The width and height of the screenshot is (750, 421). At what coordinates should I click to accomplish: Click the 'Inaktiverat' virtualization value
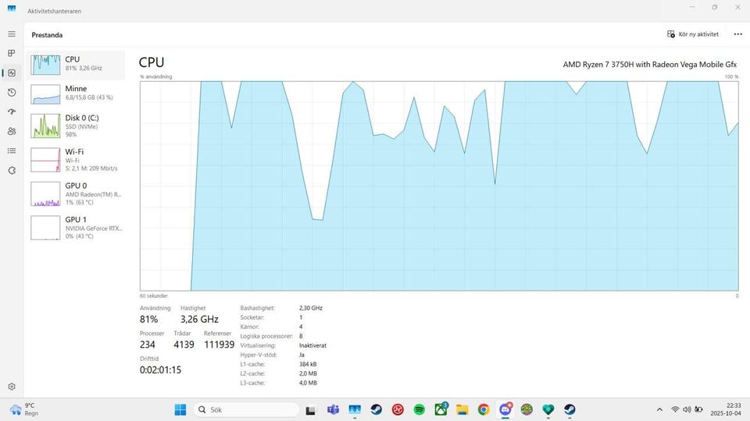(312, 345)
